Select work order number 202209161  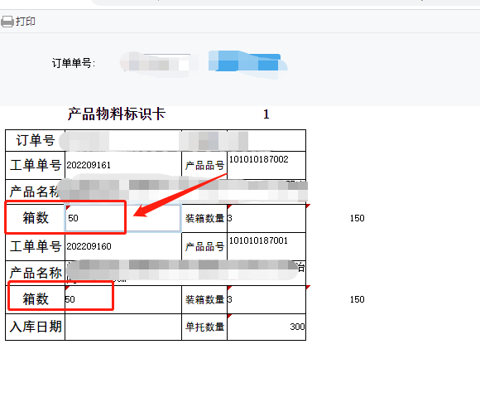(89, 165)
